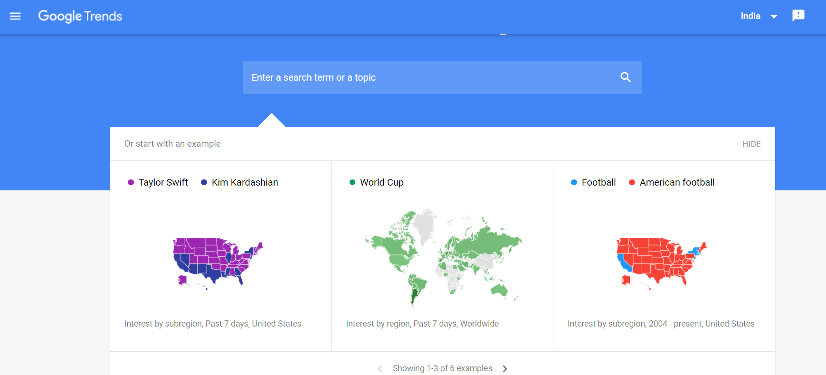Click the American football label
Viewport: 826px width, 375px height.
click(677, 182)
